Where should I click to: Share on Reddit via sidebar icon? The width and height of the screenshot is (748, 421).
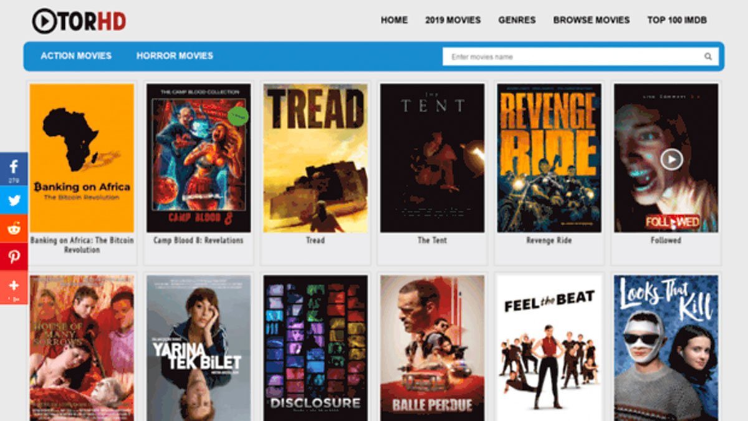click(x=14, y=229)
